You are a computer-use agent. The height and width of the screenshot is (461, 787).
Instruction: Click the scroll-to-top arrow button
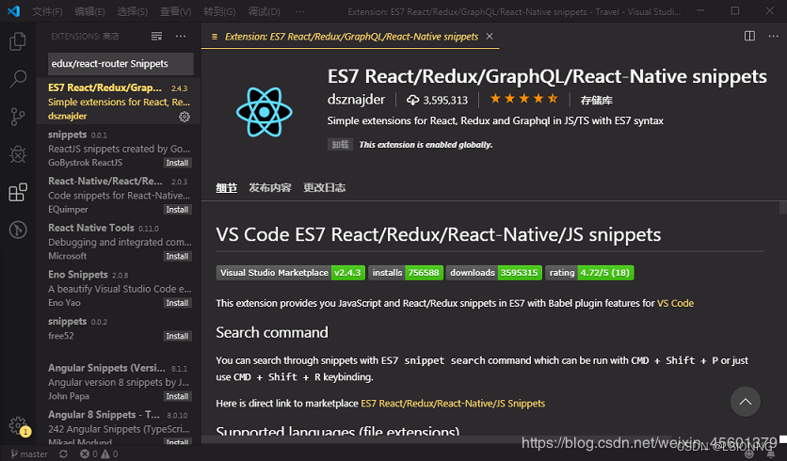coord(746,402)
